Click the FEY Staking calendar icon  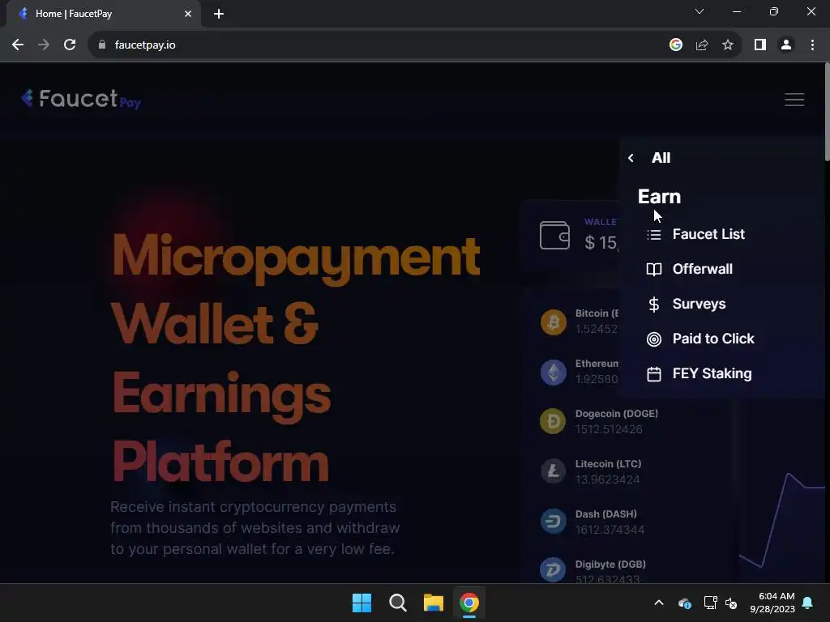click(x=654, y=374)
